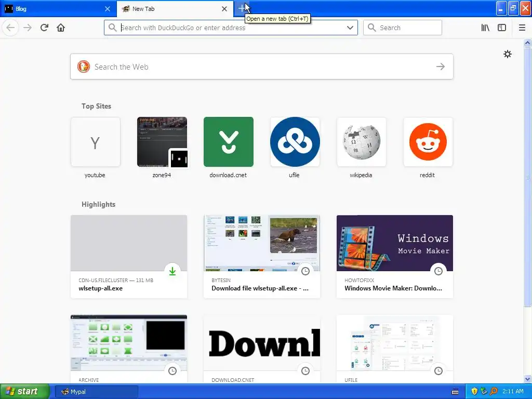
Task: Open the hamburger application menu
Action: coord(522,28)
